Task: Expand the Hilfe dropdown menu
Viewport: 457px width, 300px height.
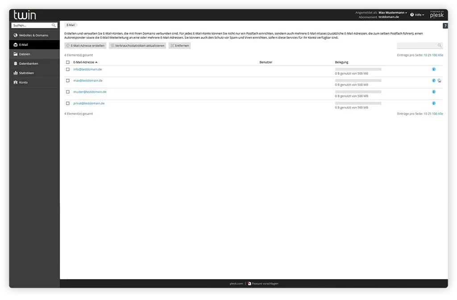Action: (x=417, y=15)
